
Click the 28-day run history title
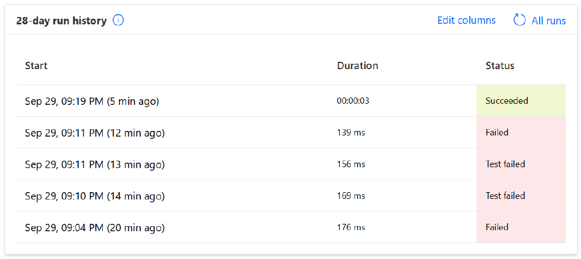61,21
